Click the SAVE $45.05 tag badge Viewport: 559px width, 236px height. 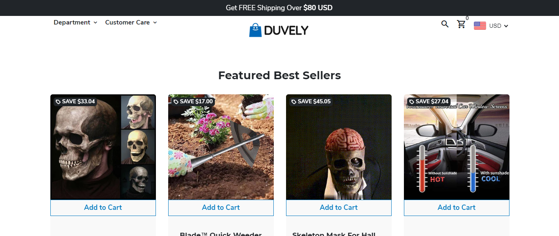(x=311, y=101)
